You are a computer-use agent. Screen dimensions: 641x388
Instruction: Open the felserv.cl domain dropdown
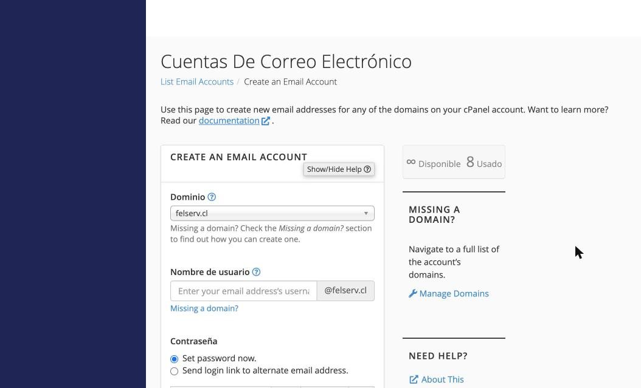tap(272, 213)
